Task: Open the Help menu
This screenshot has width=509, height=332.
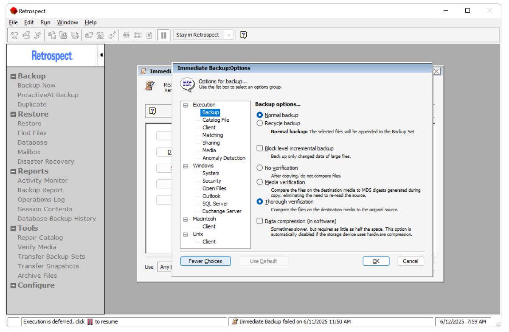Action: coord(90,22)
